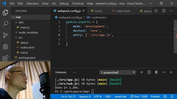177x99 pixels.
Task: Open the Go menu
Action: click(x=54, y=4)
